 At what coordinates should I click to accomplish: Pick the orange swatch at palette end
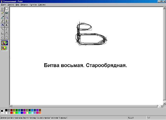(x=40, y=113)
